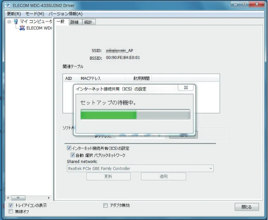Select the My Computer icon in tree

pyautogui.click(x=16, y=21)
